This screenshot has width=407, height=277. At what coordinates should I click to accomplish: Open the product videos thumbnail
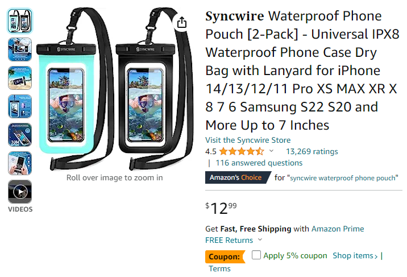(20, 192)
